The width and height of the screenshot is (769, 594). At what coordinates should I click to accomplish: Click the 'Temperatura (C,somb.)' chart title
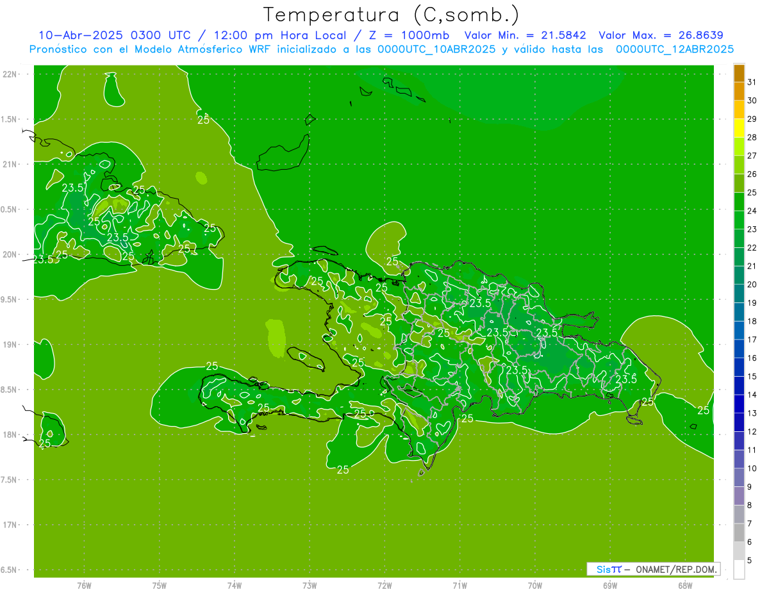point(392,15)
